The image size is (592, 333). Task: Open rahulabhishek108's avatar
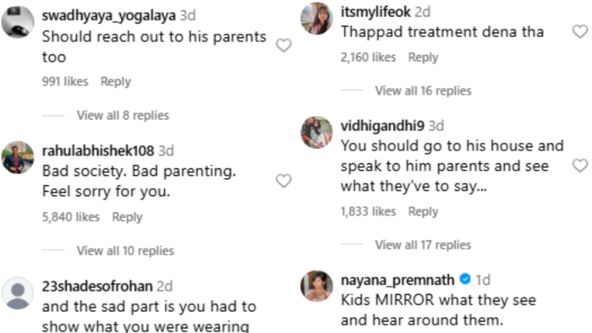click(18, 157)
